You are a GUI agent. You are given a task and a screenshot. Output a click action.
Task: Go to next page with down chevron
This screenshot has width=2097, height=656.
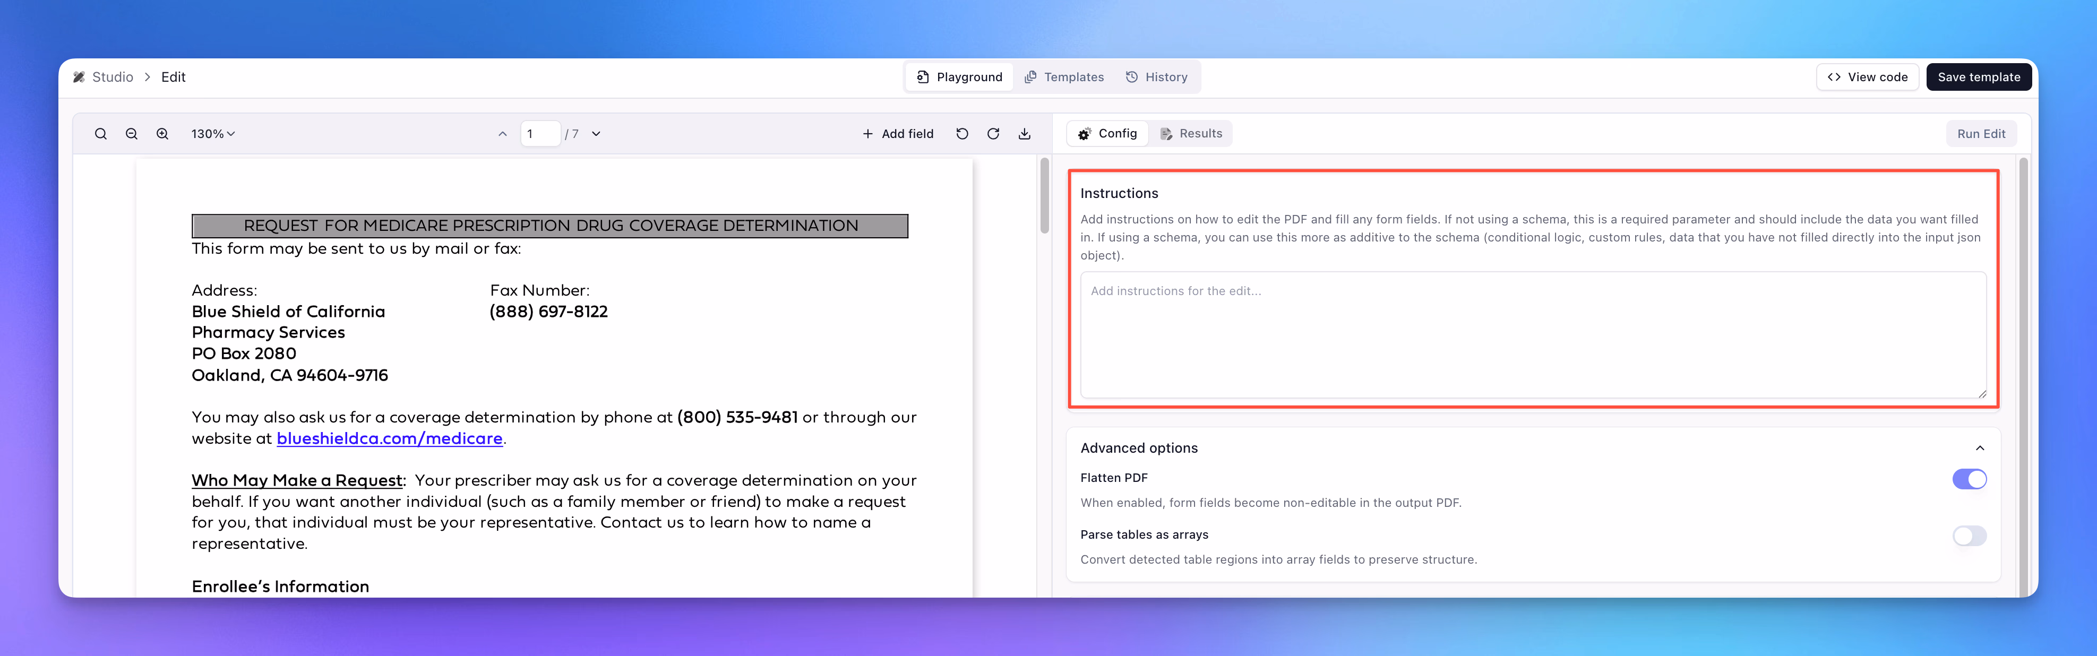[x=596, y=134]
